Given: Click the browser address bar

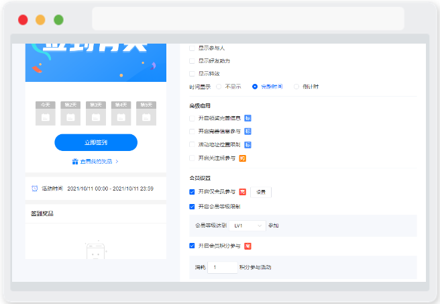Looking at the screenshot, I should pos(248,19).
